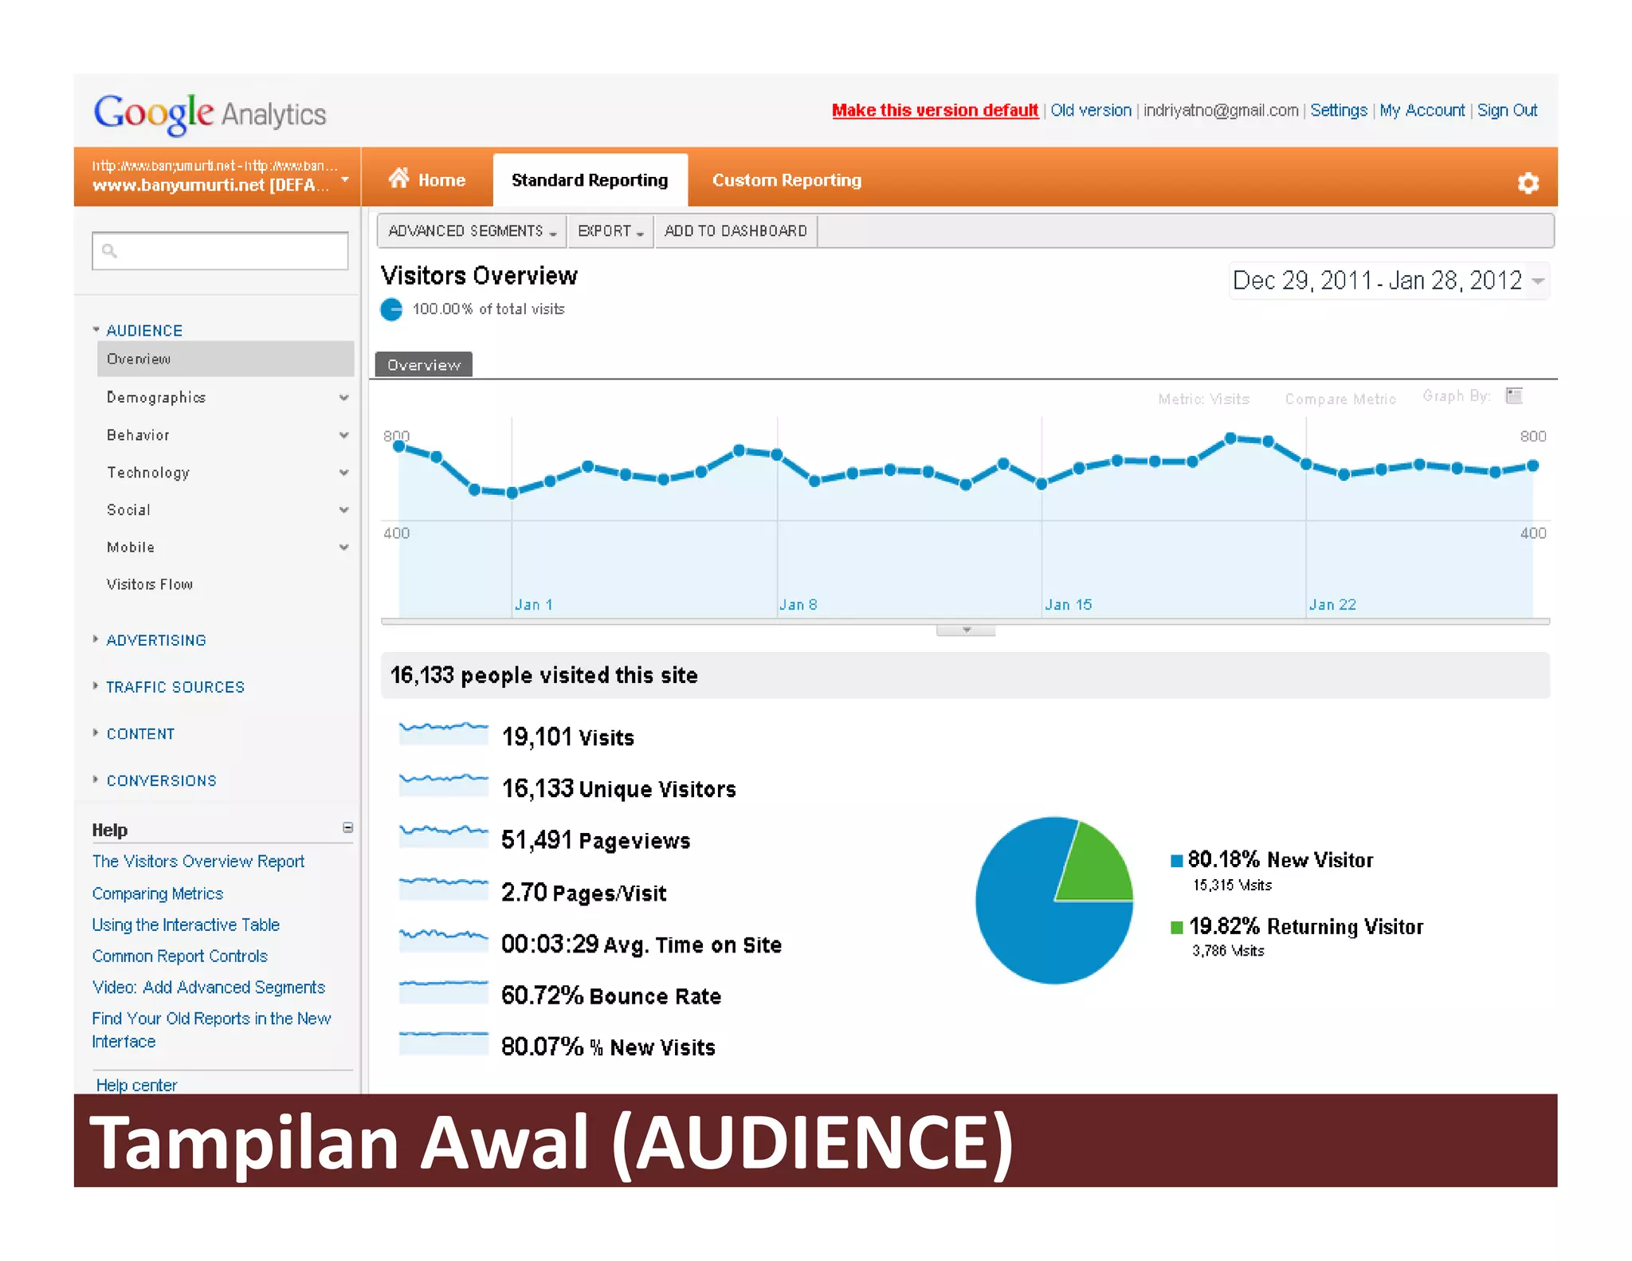Open Visitors Flow report
The height and width of the screenshot is (1261, 1632).
point(150,584)
